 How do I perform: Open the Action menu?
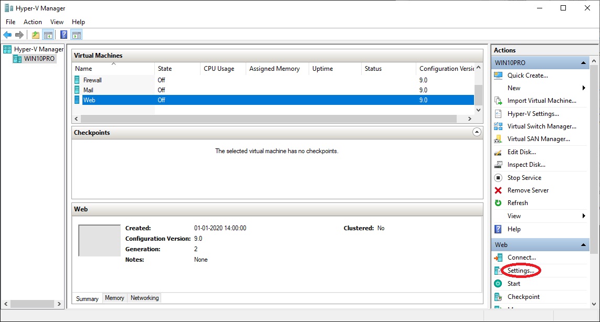33,22
